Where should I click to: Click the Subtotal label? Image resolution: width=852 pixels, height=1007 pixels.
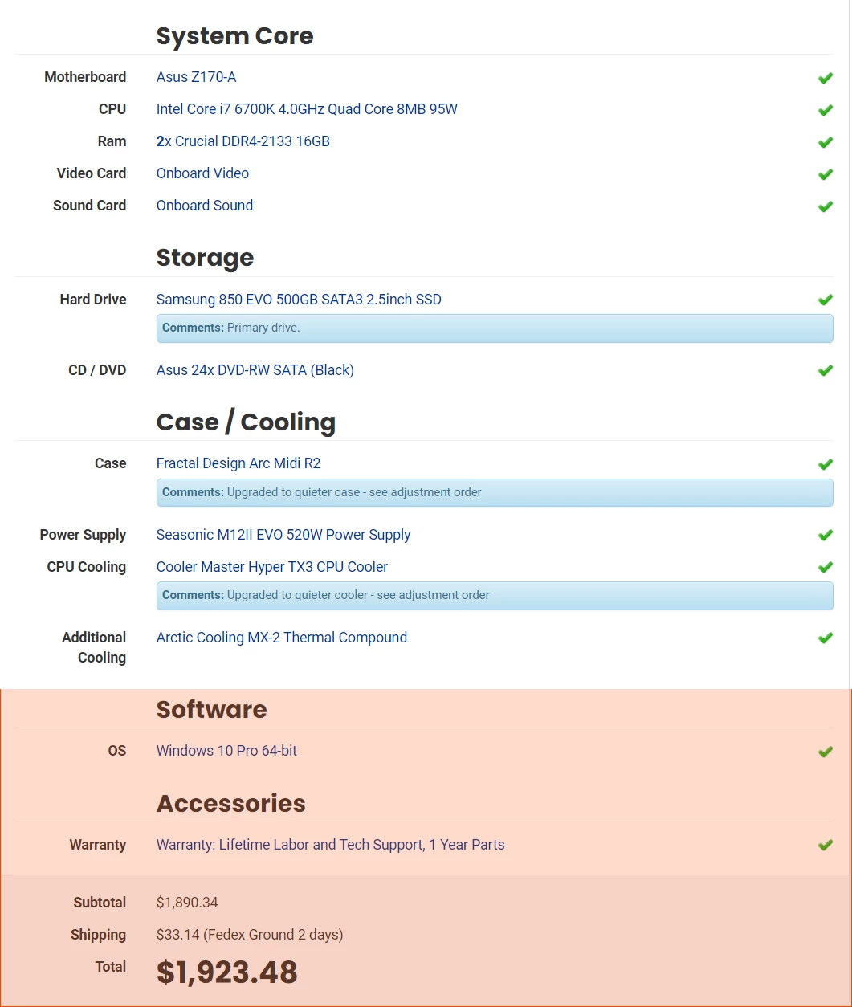tap(100, 903)
